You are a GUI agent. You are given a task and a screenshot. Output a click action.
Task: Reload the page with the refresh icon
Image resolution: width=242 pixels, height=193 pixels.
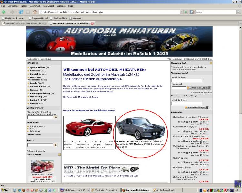point(21,12)
